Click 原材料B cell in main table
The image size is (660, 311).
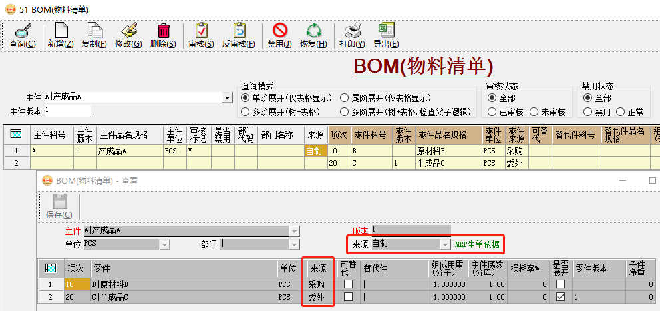(448, 151)
